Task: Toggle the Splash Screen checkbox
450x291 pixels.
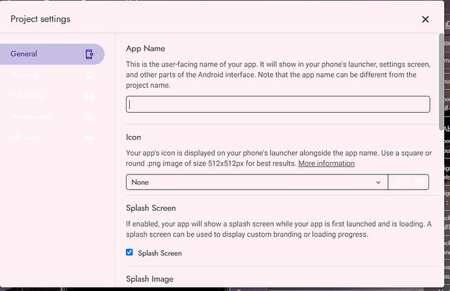Action: [x=129, y=253]
